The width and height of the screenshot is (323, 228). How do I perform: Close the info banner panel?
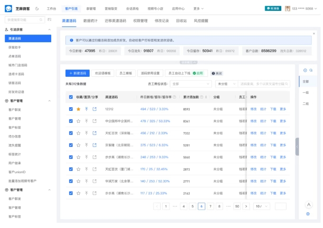pos(314,34)
